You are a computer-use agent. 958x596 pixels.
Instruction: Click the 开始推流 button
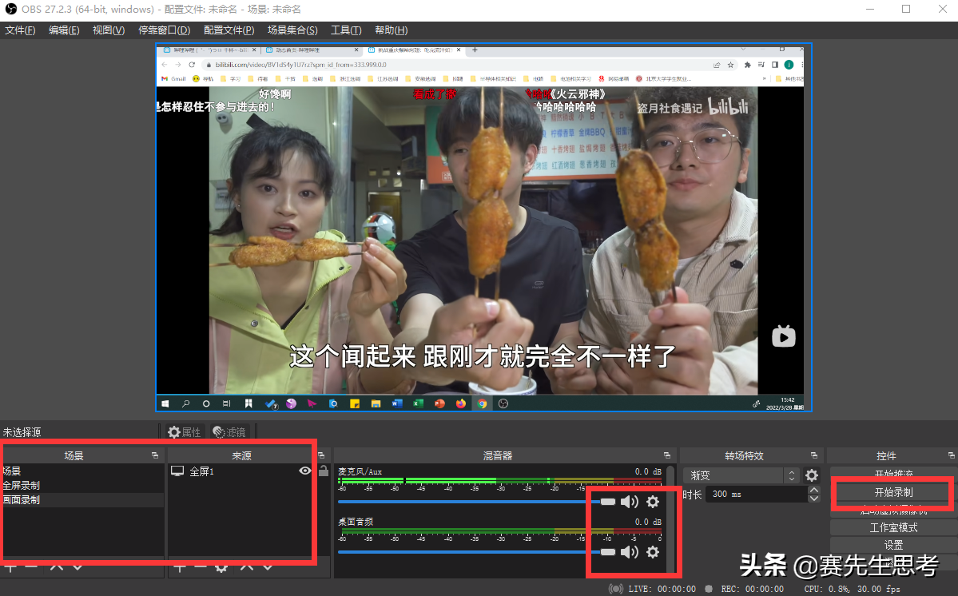pyautogui.click(x=893, y=473)
